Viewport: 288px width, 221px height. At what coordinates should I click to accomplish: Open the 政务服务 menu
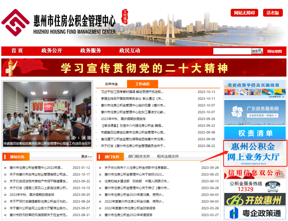click(x=91, y=51)
